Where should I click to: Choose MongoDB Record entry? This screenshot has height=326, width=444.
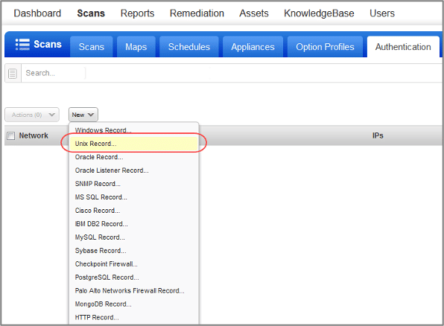103,304
